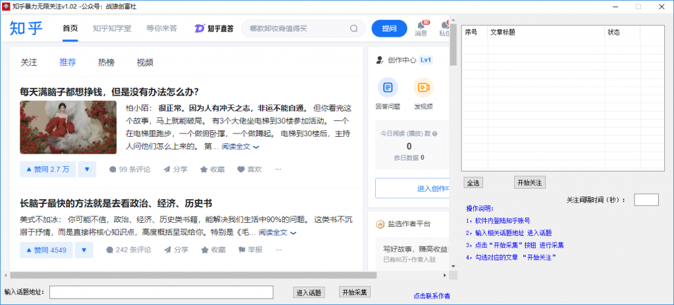Select the 视频 feed tab
The width and height of the screenshot is (674, 305).
145,62
